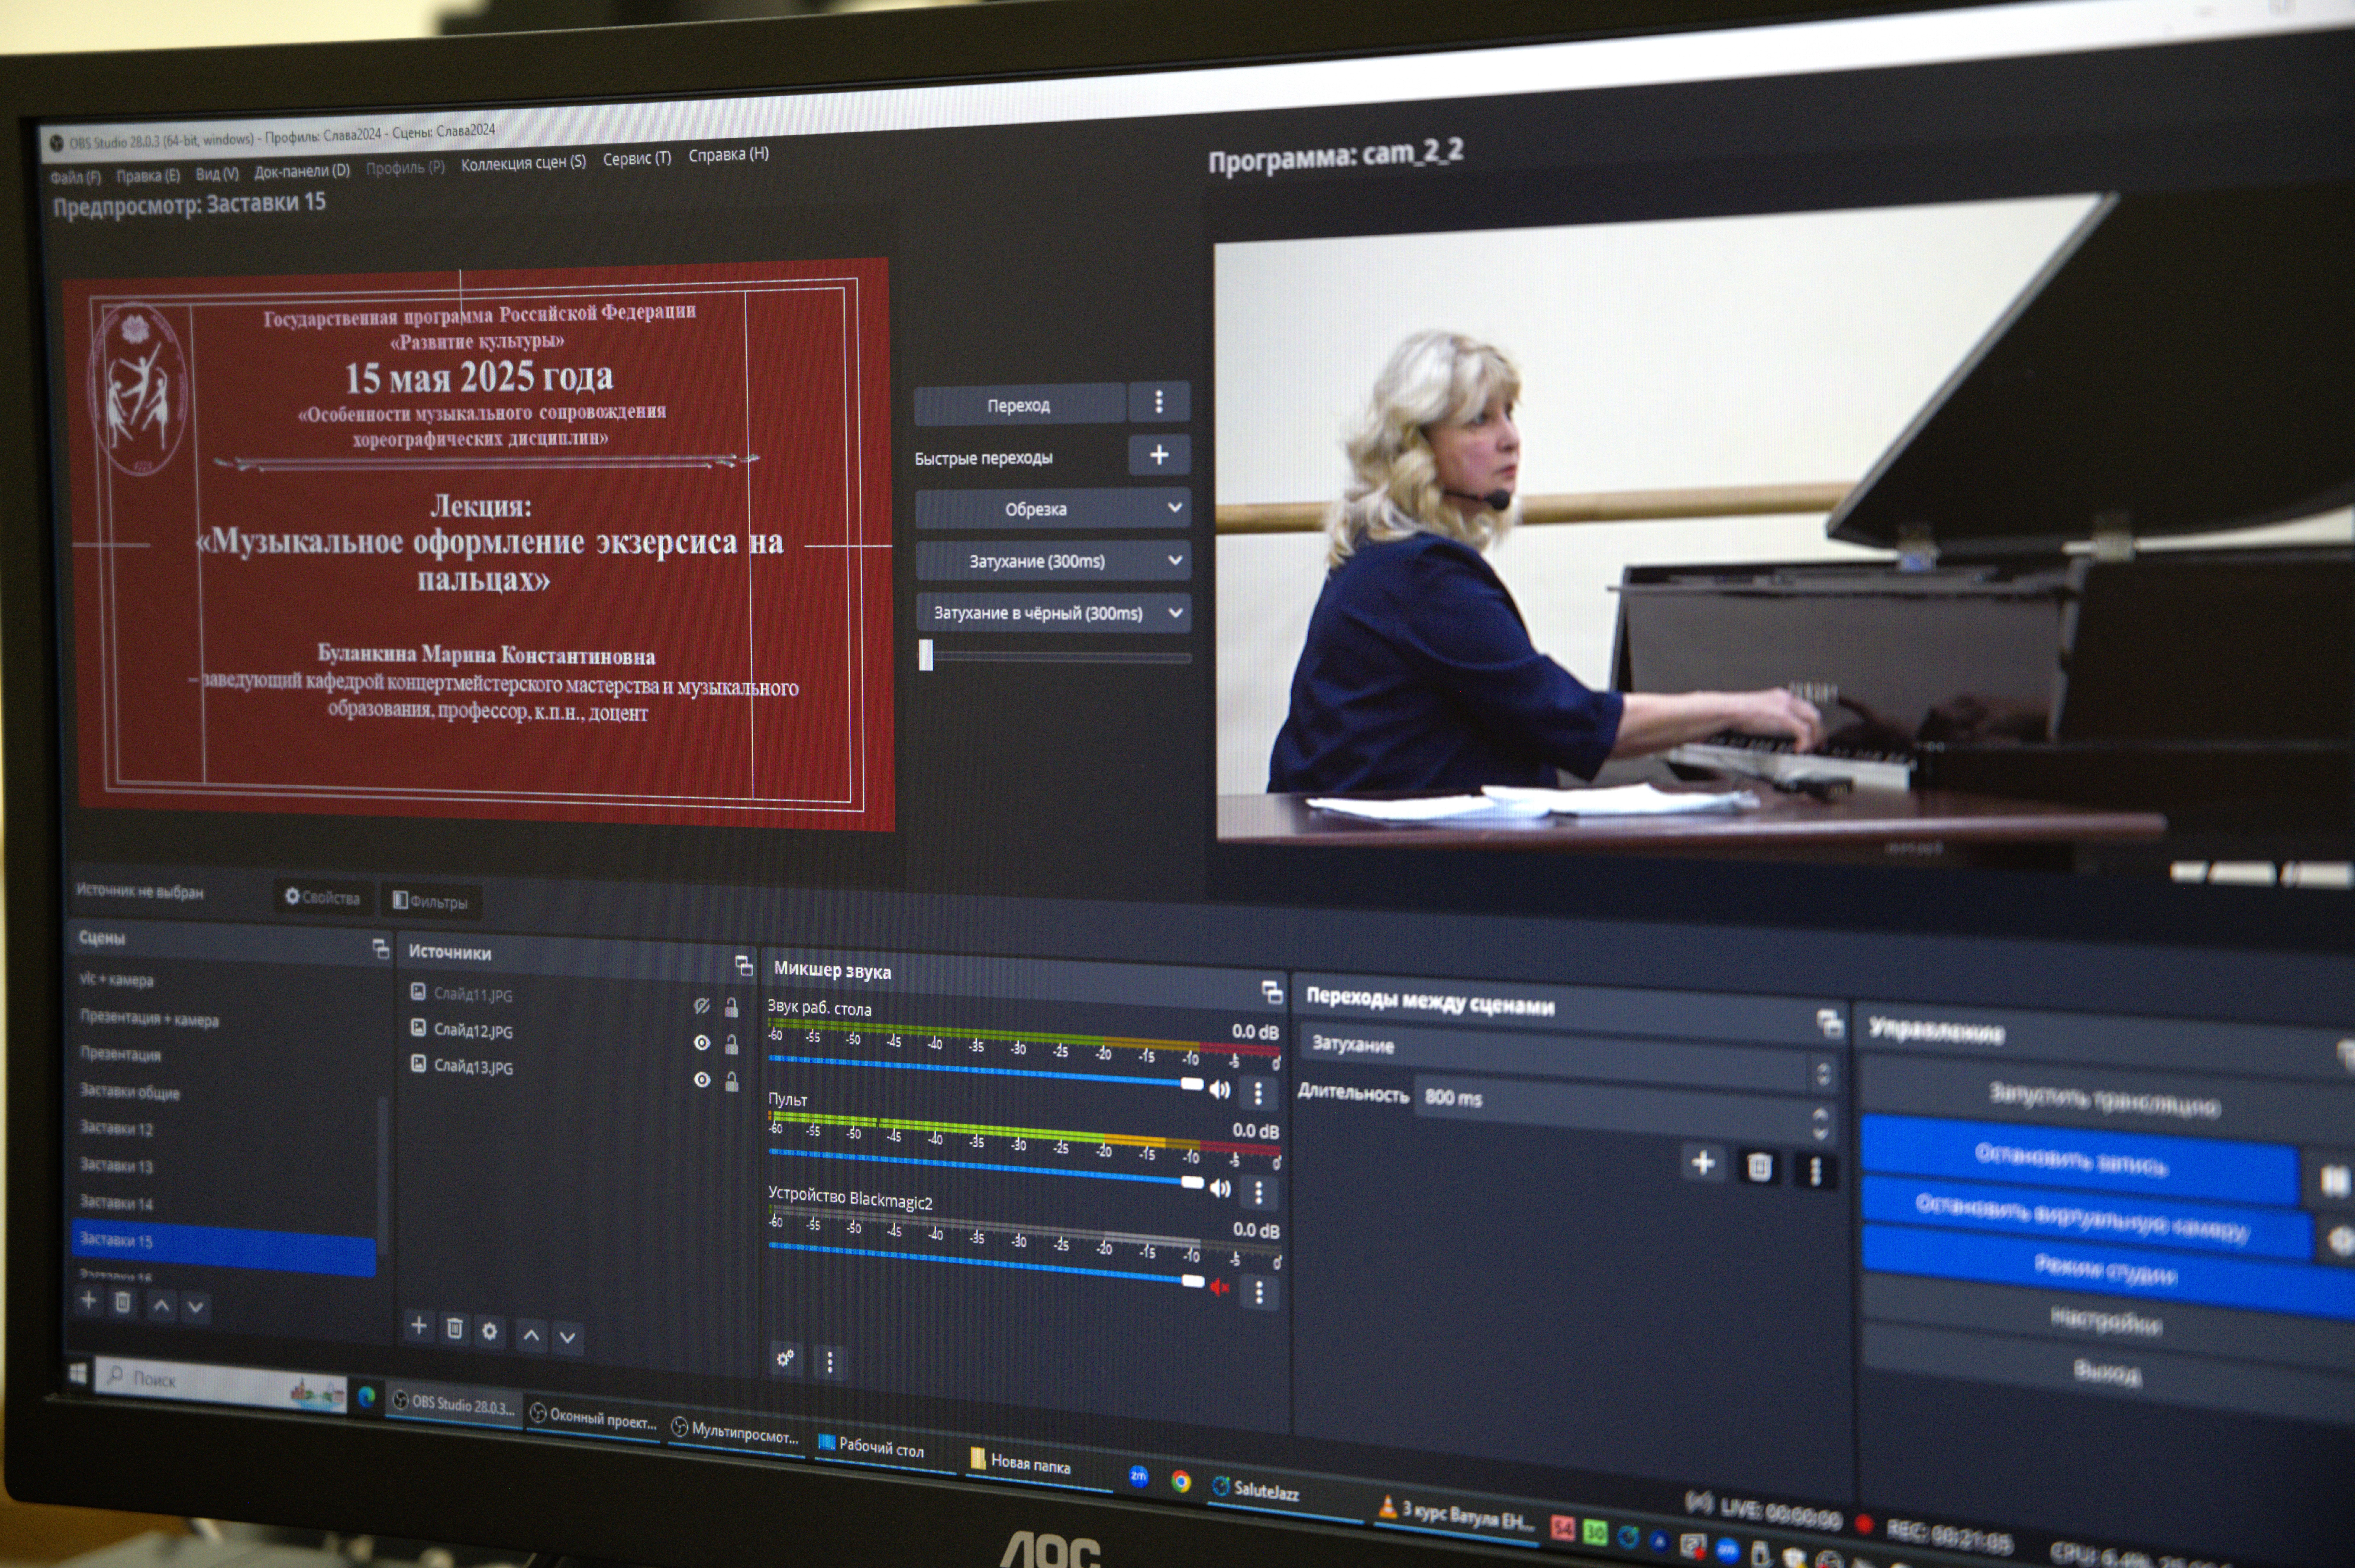This screenshot has width=2355, height=1568.
Task: Open the Вид menu
Action: point(217,174)
